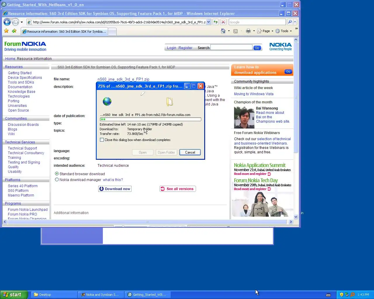Click Go on Learn how to download banner

(x=288, y=72)
